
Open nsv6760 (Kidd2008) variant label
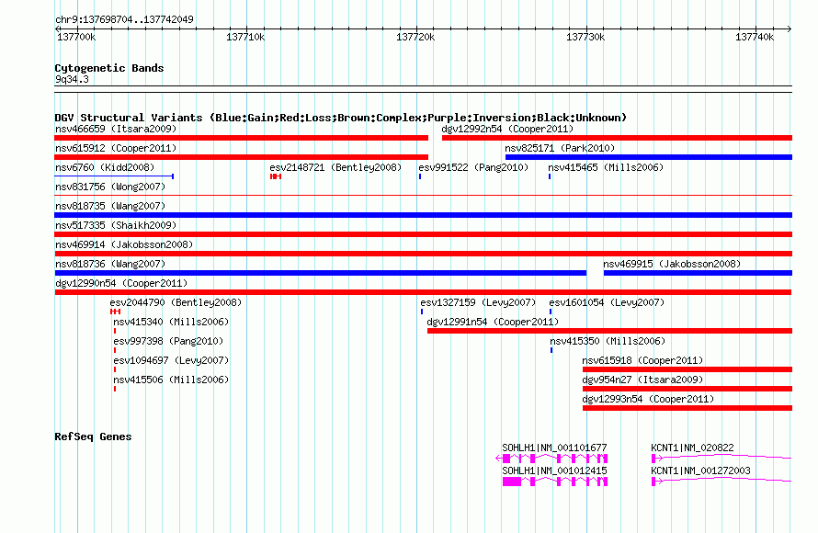click(105, 167)
